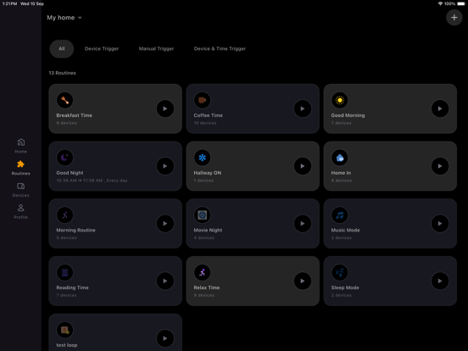The height and width of the screenshot is (351, 468).
Task: Select Device & Time Trigger filter tab
Action: pyautogui.click(x=220, y=48)
